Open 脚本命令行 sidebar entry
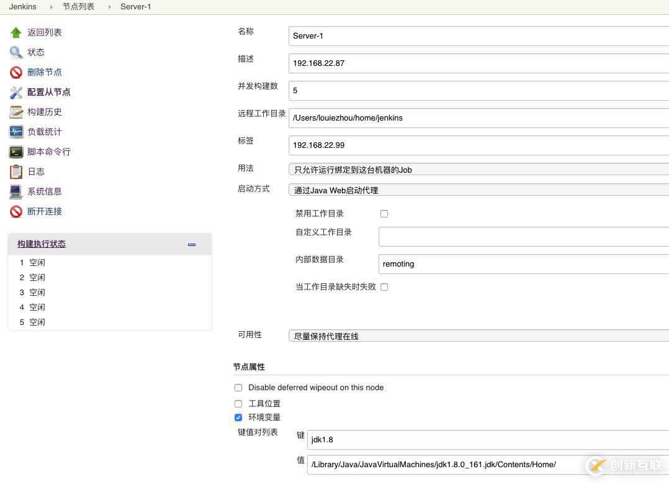This screenshot has width=669, height=484. tap(48, 152)
